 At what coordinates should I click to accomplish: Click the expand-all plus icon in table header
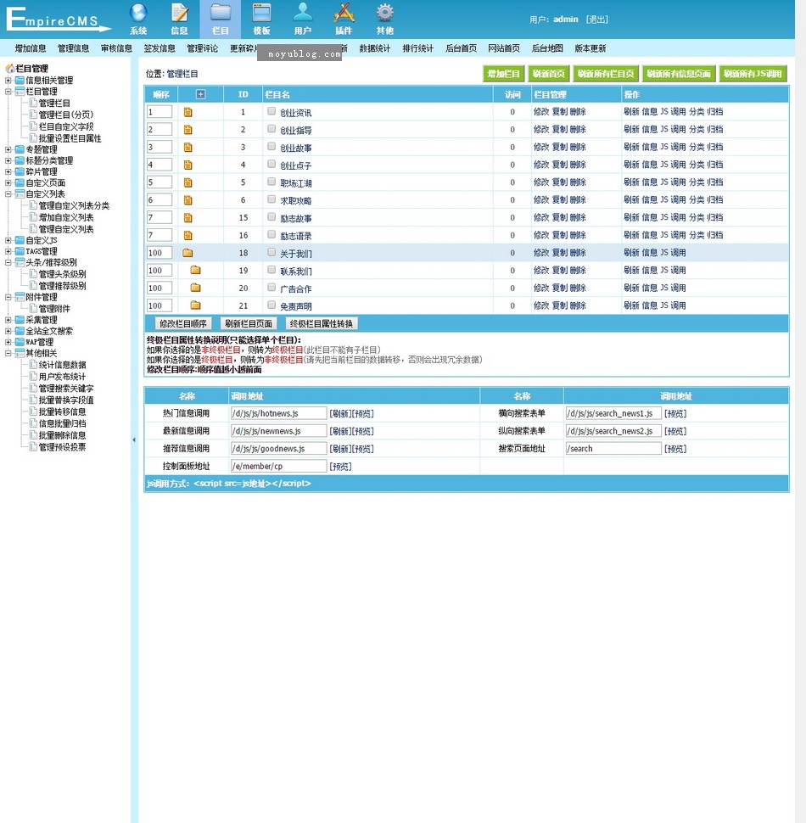tap(200, 94)
